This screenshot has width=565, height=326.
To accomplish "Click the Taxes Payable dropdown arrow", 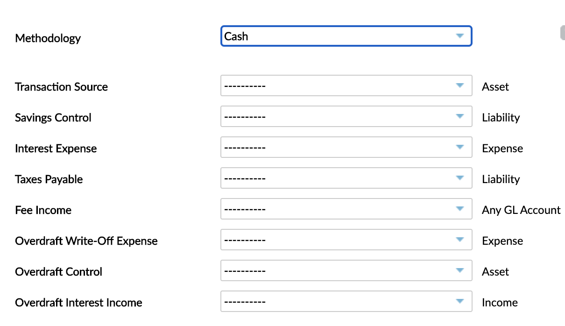I will point(460,177).
